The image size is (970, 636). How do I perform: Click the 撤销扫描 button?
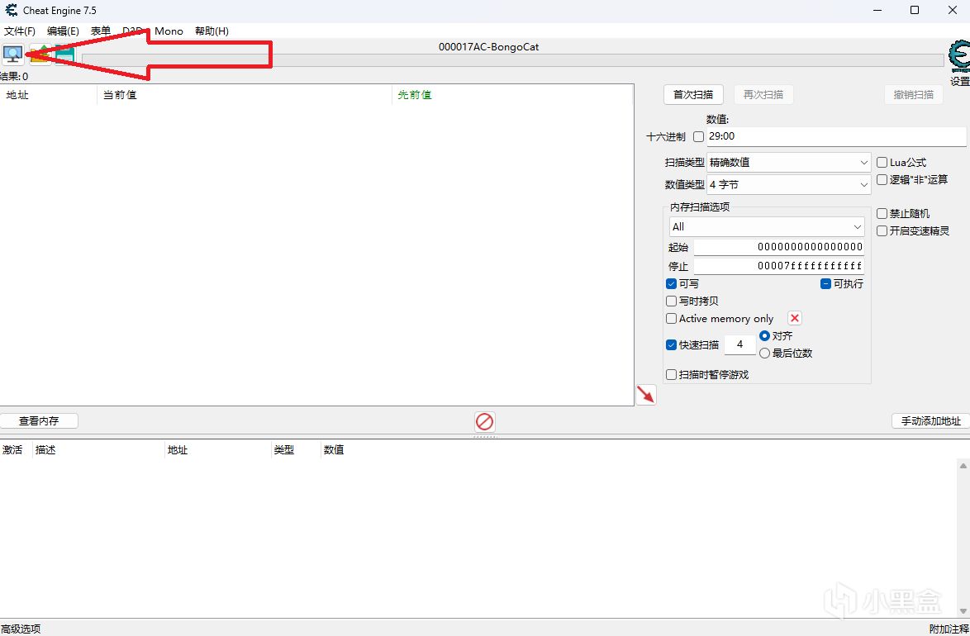coord(914,95)
